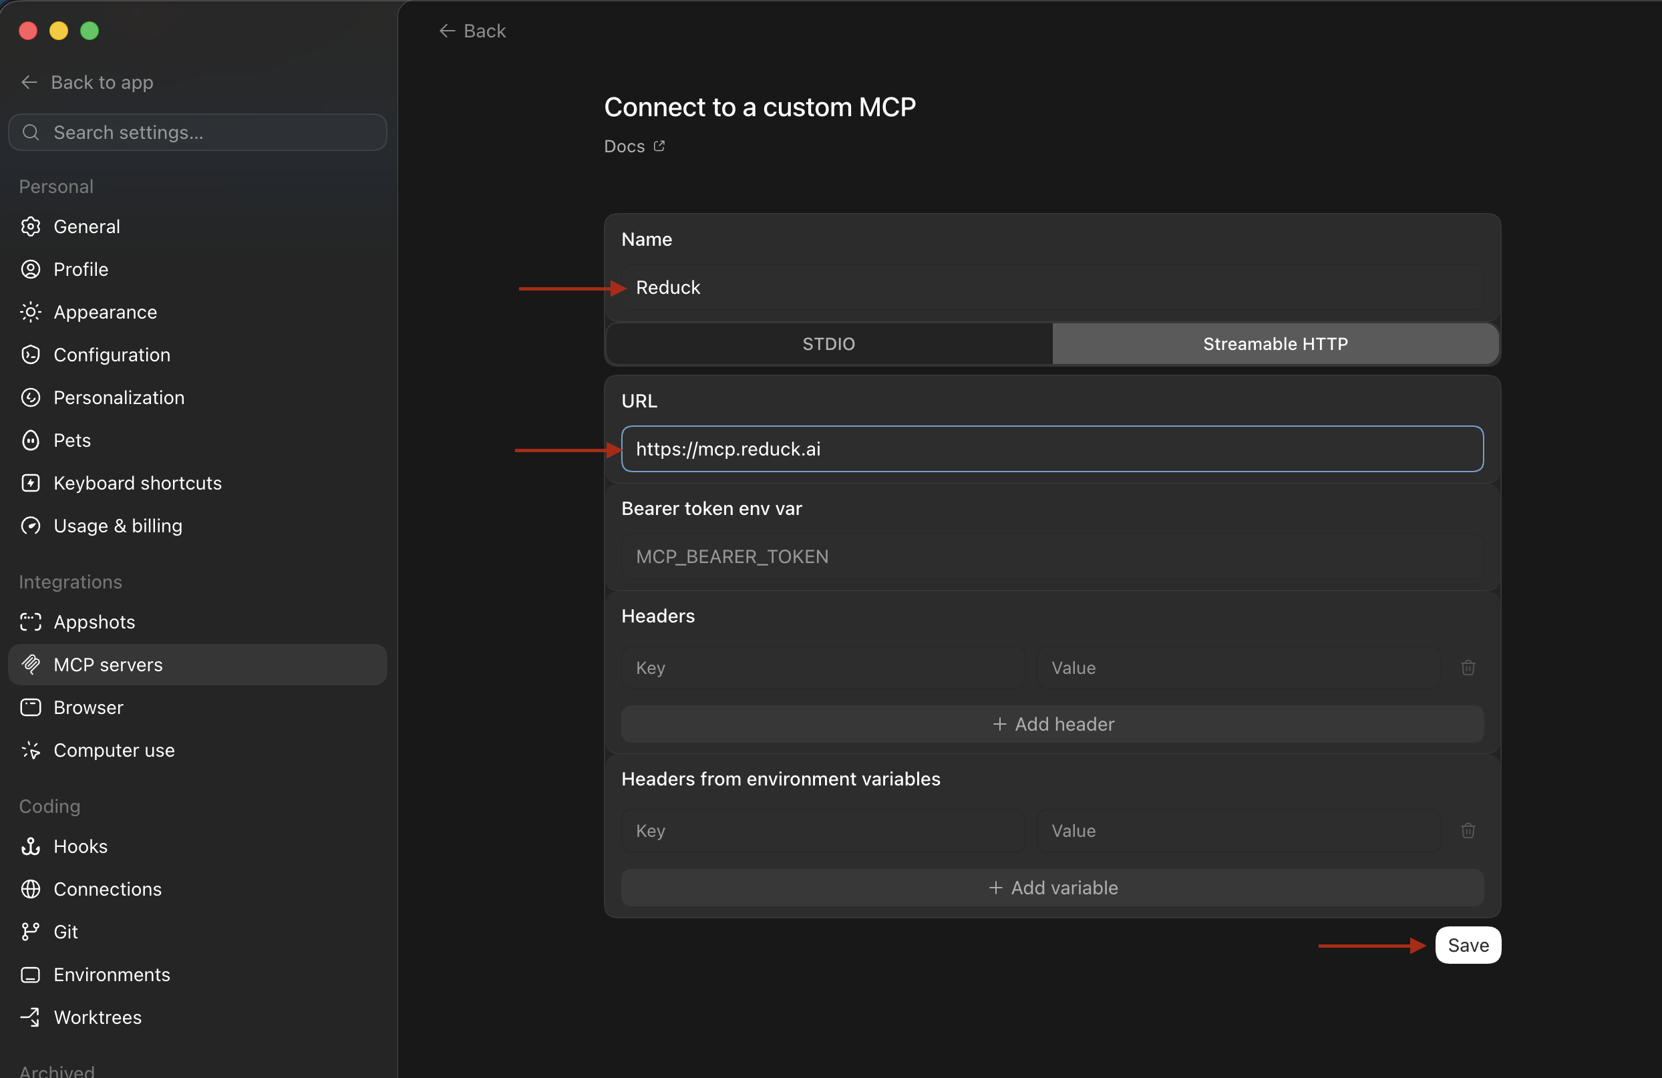1662x1078 pixels.
Task: Open Environments settings
Action: pos(198,974)
